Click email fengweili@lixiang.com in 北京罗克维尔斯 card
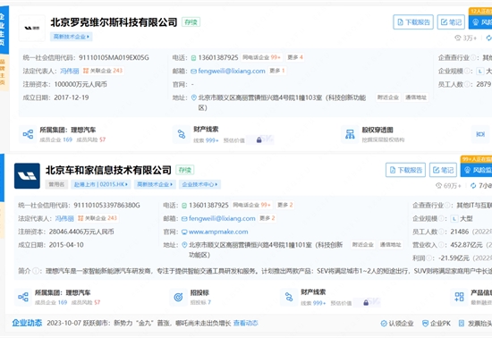The width and height of the screenshot is (492, 338). tap(232, 71)
